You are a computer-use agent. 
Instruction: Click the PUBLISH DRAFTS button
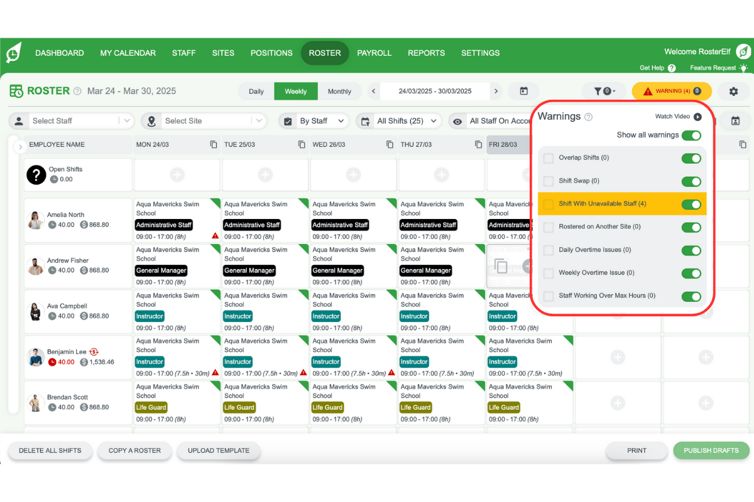point(711,451)
